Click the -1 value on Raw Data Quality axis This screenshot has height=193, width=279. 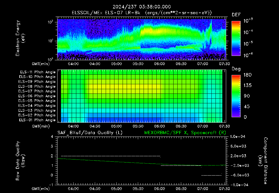(51, 185)
